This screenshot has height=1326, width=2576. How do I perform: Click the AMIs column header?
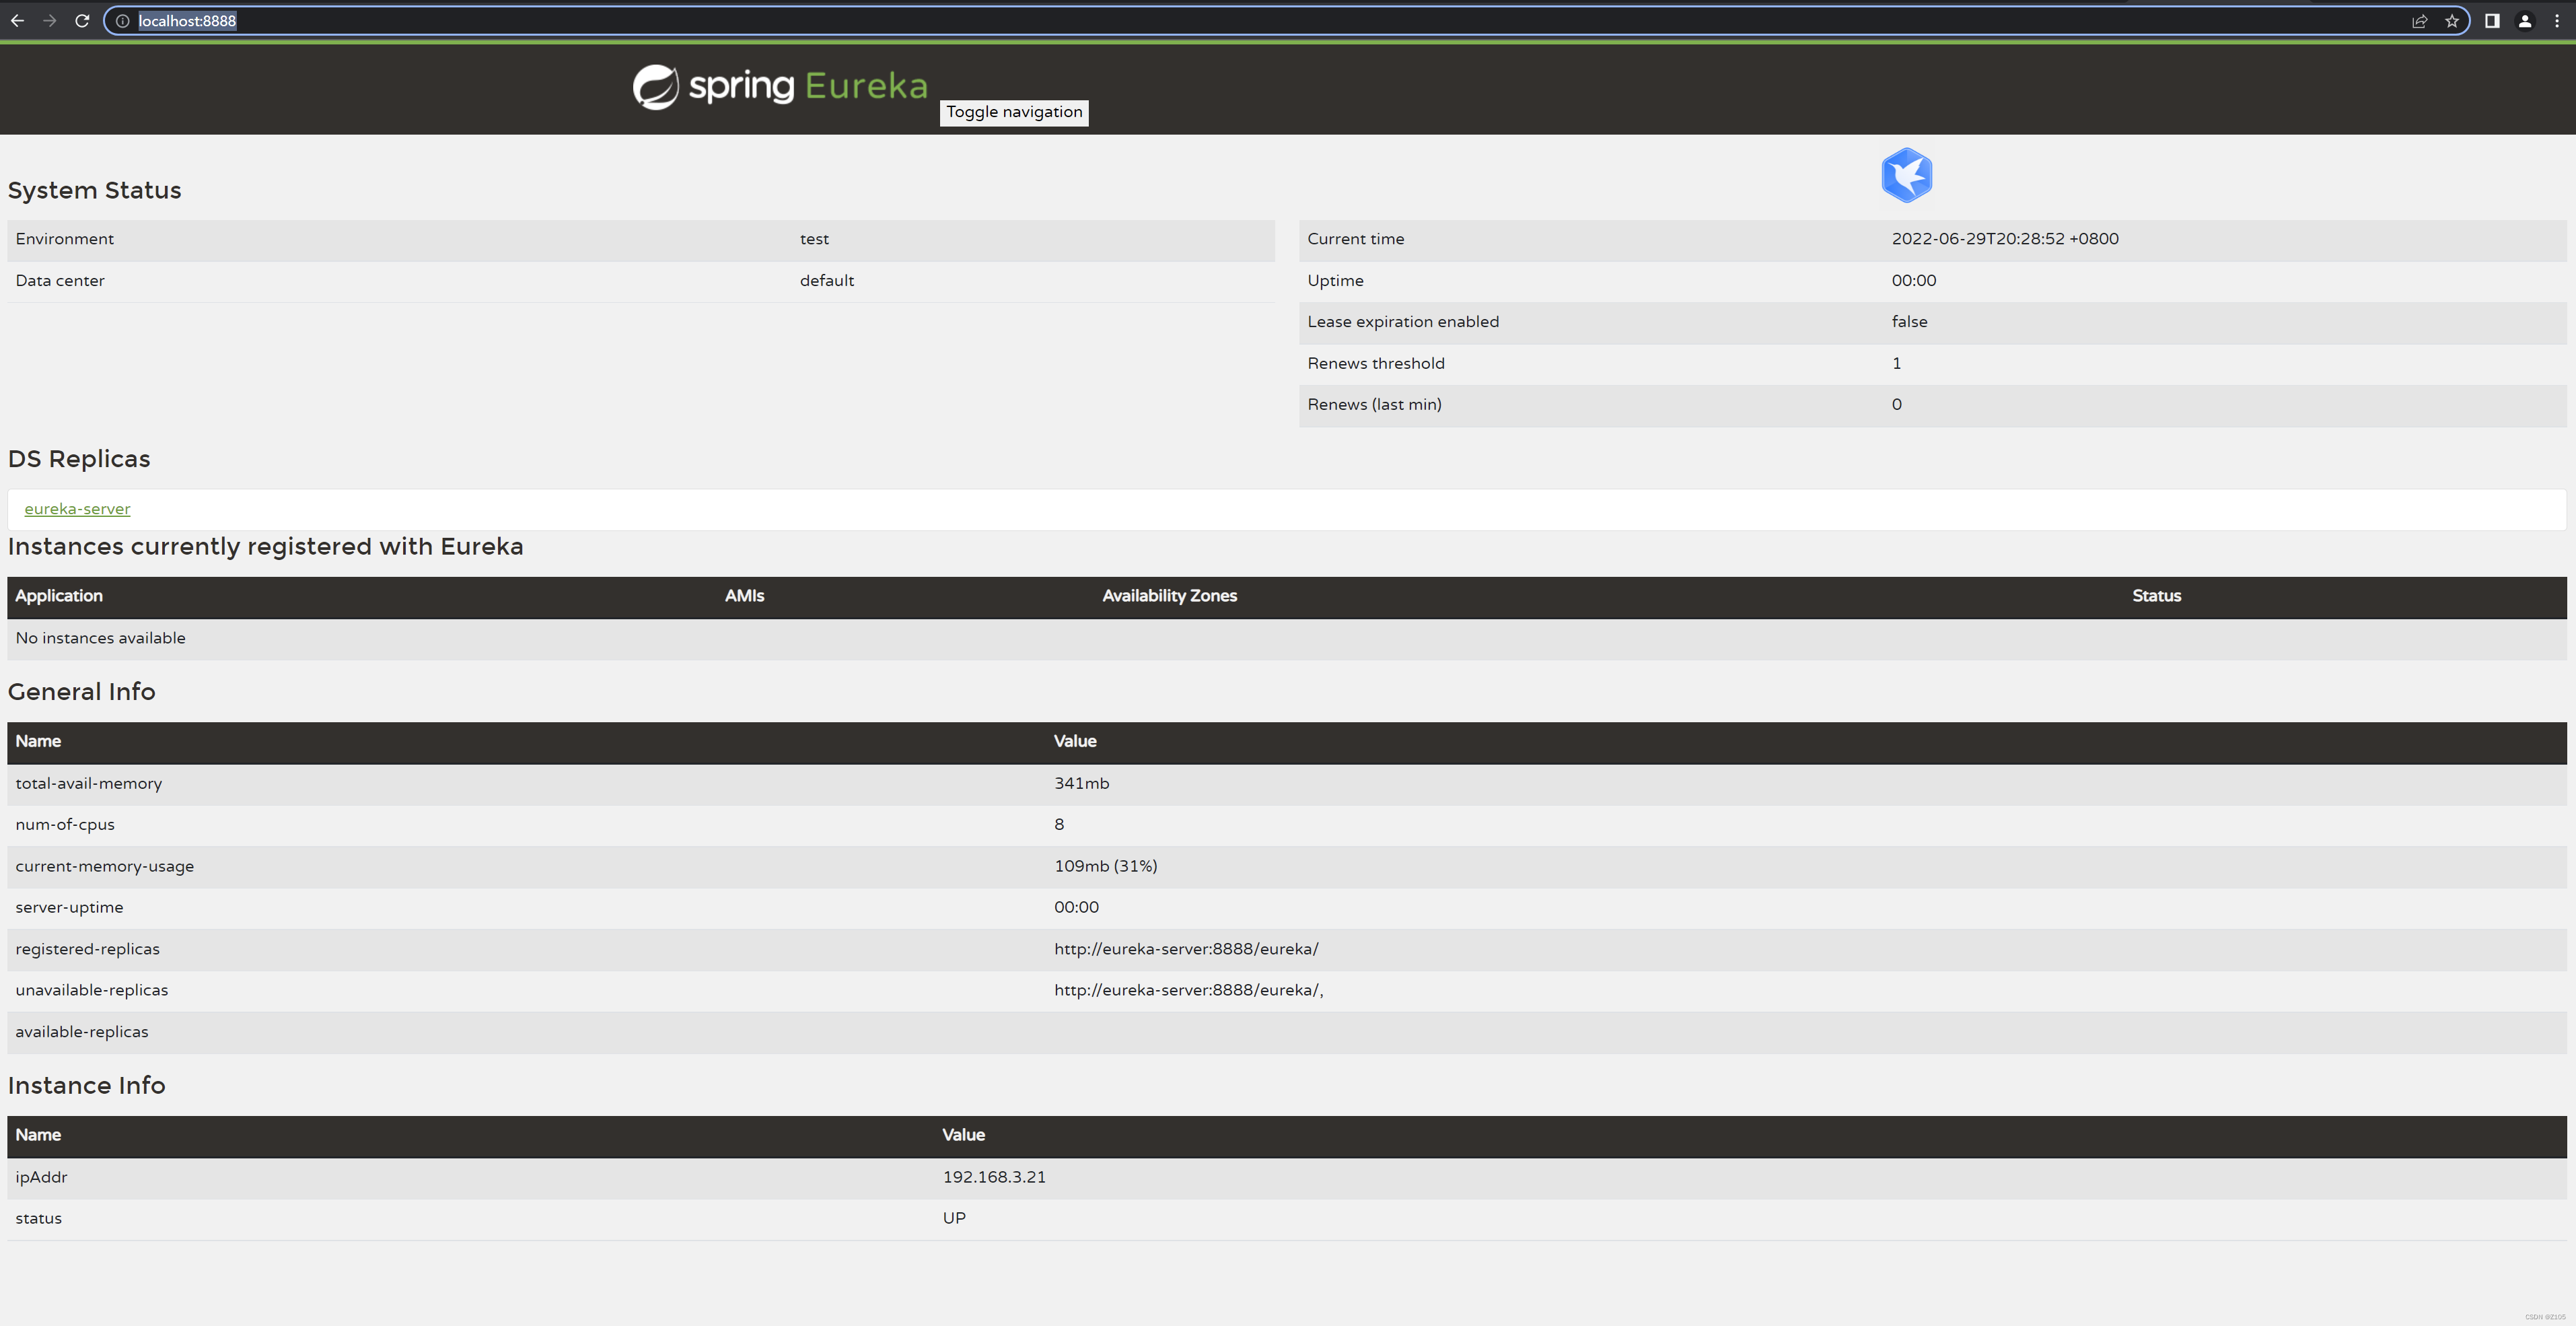[x=744, y=596]
